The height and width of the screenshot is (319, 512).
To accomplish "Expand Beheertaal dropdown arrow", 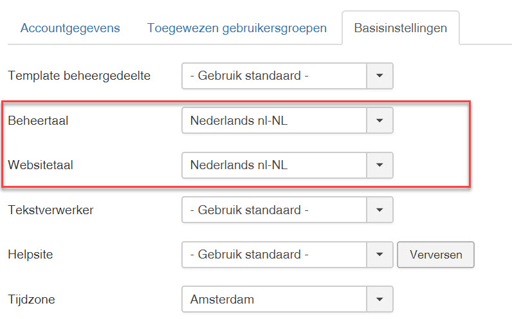I will (x=379, y=120).
